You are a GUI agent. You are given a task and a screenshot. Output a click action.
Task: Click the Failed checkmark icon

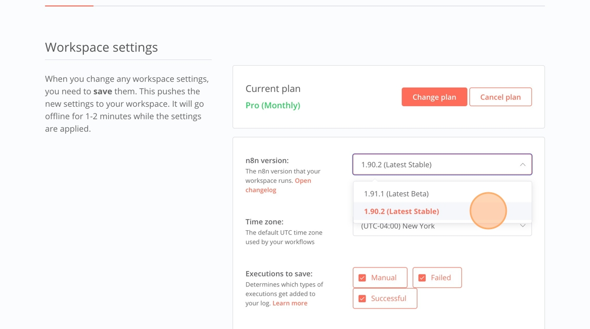point(422,277)
